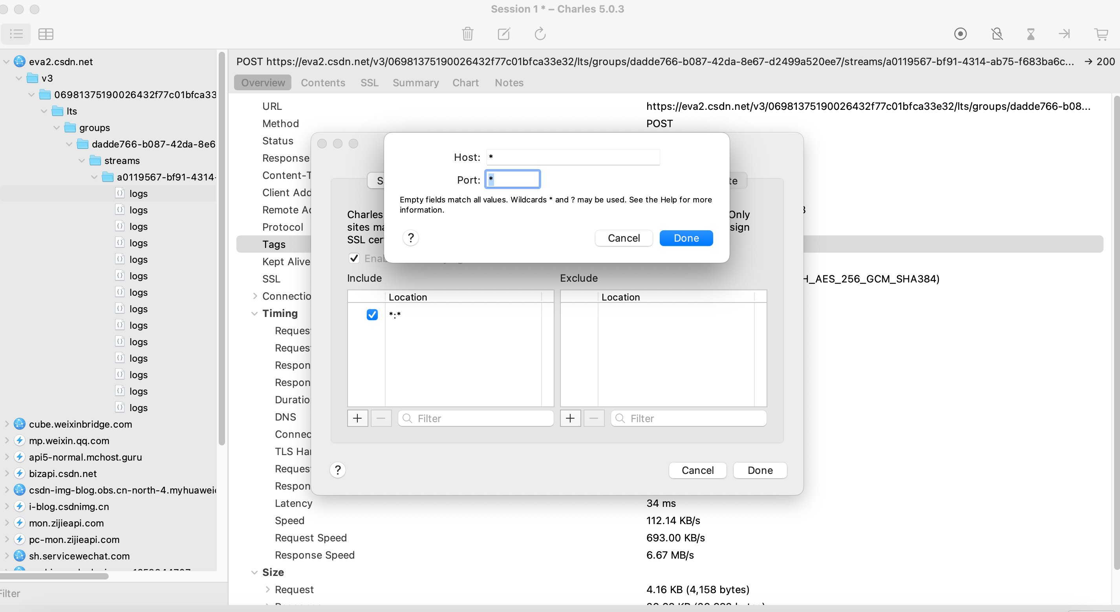Click the Host text field
This screenshot has width=1120, height=612.
pos(572,157)
